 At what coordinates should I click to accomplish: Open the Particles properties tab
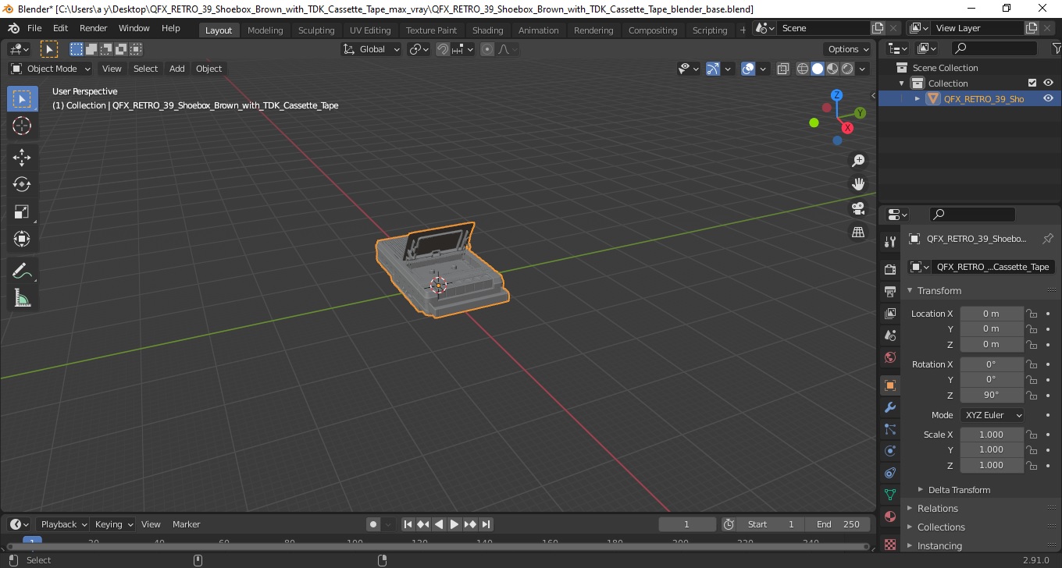click(890, 429)
